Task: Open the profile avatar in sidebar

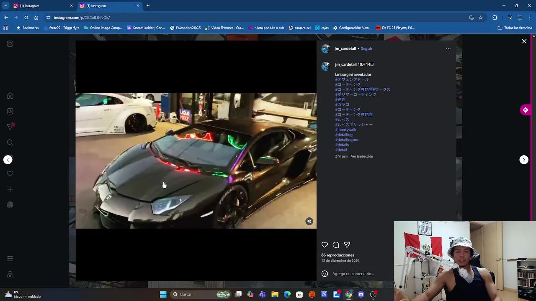Action: (10, 205)
